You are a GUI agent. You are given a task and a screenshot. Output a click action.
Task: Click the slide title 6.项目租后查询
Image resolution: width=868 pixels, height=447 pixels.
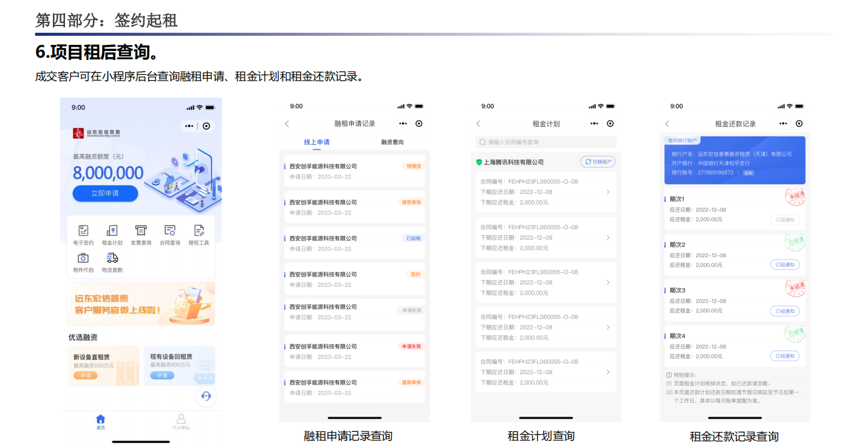[x=98, y=53]
